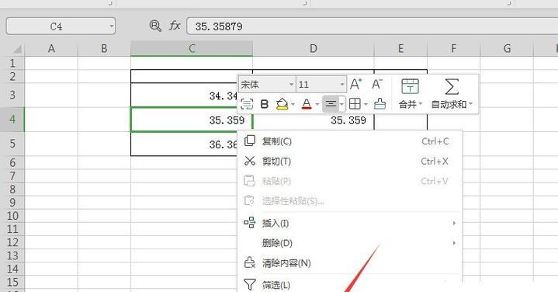Select row 10 header
The image size is (558, 292).
pyautogui.click(x=12, y=216)
